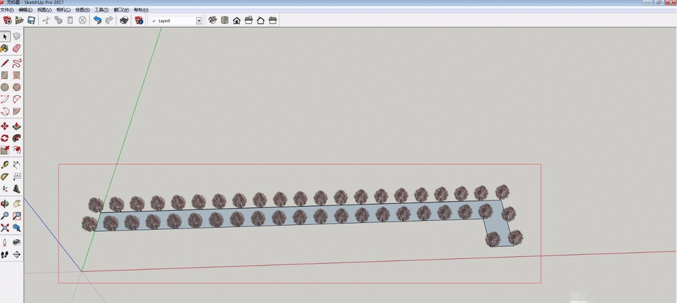Click the Print toolbar button
677x303 pixels.
[x=124, y=21]
